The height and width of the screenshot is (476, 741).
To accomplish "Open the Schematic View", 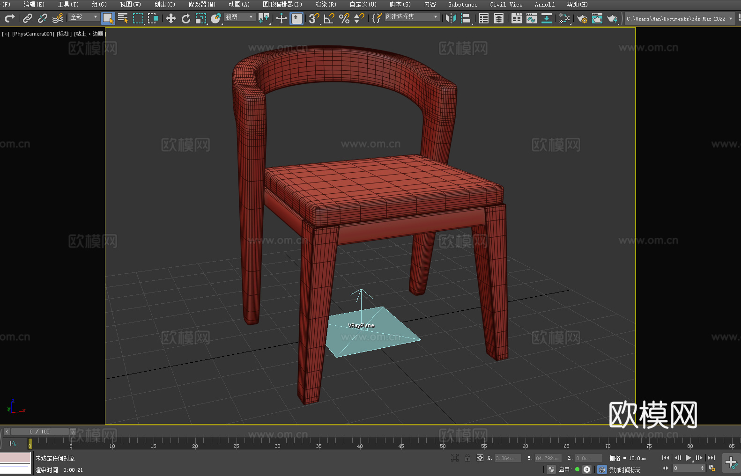I will 564,18.
